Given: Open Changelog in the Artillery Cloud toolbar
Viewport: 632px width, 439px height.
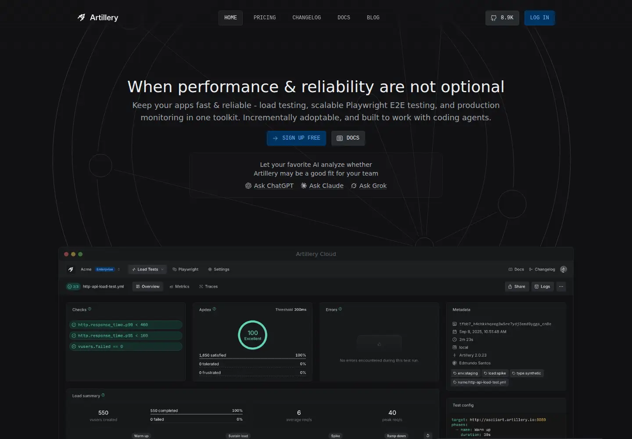Looking at the screenshot, I should point(542,270).
